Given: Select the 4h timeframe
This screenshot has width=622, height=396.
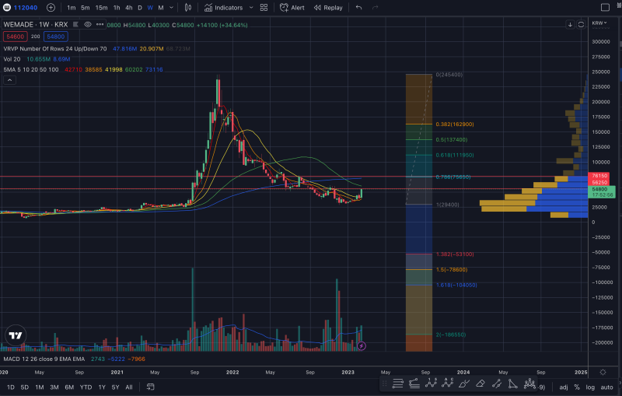Looking at the screenshot, I should pyautogui.click(x=128, y=8).
